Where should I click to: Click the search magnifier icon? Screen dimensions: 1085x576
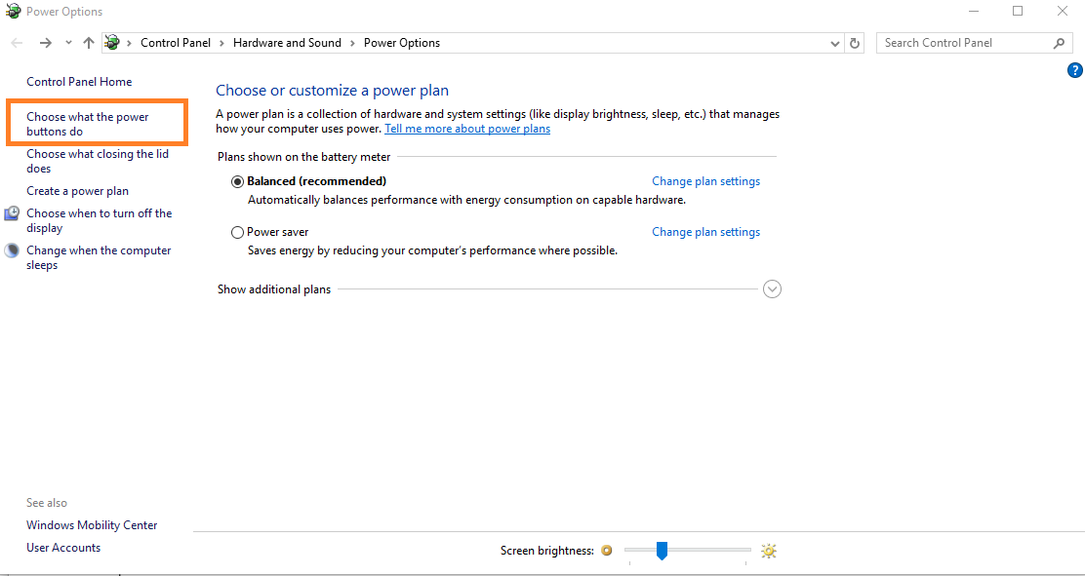1060,43
